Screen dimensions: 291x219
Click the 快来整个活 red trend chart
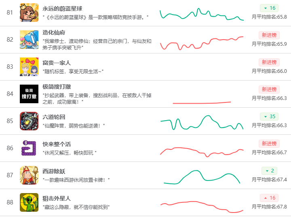click(x=202, y=151)
